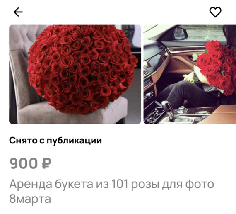Click the word "Снято" in the status
The width and height of the screenshot is (236, 214).
coord(23,141)
